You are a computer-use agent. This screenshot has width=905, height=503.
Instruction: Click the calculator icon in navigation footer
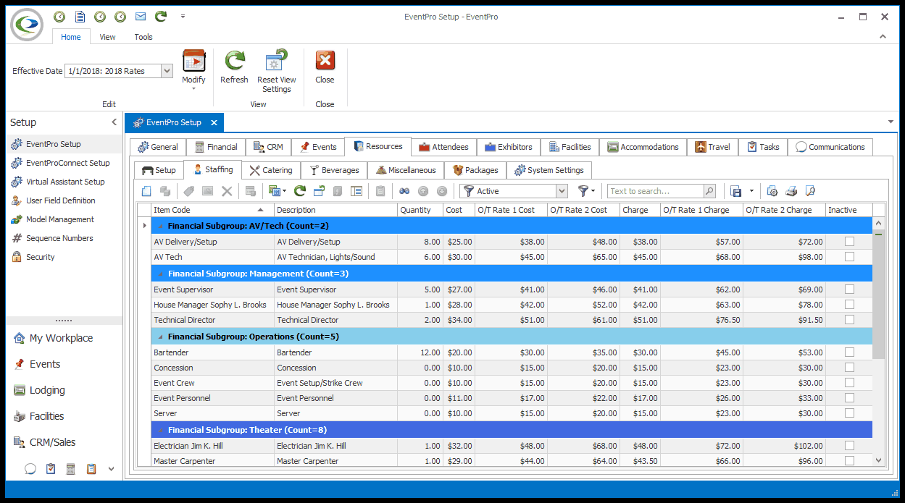pyautogui.click(x=71, y=469)
